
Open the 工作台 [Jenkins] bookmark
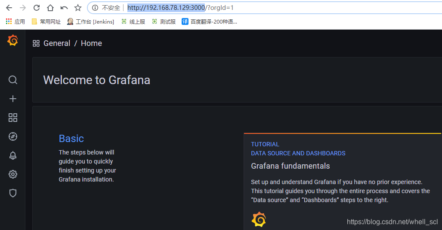[x=90, y=21]
